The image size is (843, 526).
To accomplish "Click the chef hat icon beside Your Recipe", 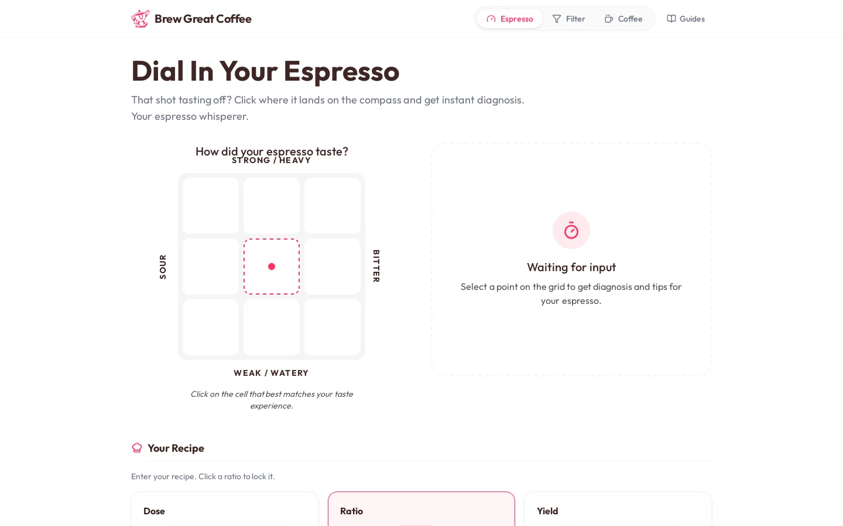I will 137,448.
